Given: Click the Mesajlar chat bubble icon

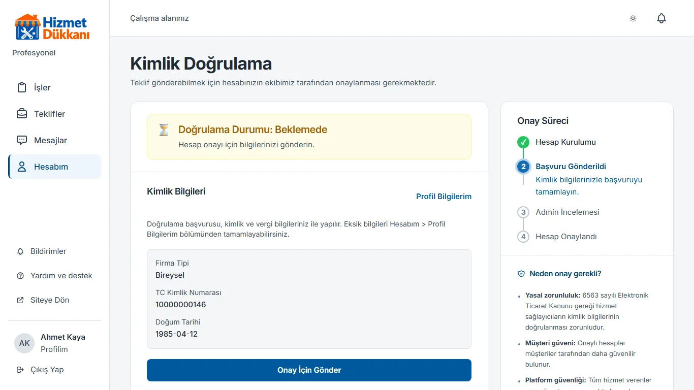Looking at the screenshot, I should (22, 140).
